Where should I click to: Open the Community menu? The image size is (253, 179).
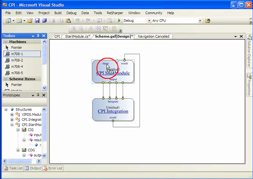154,13
